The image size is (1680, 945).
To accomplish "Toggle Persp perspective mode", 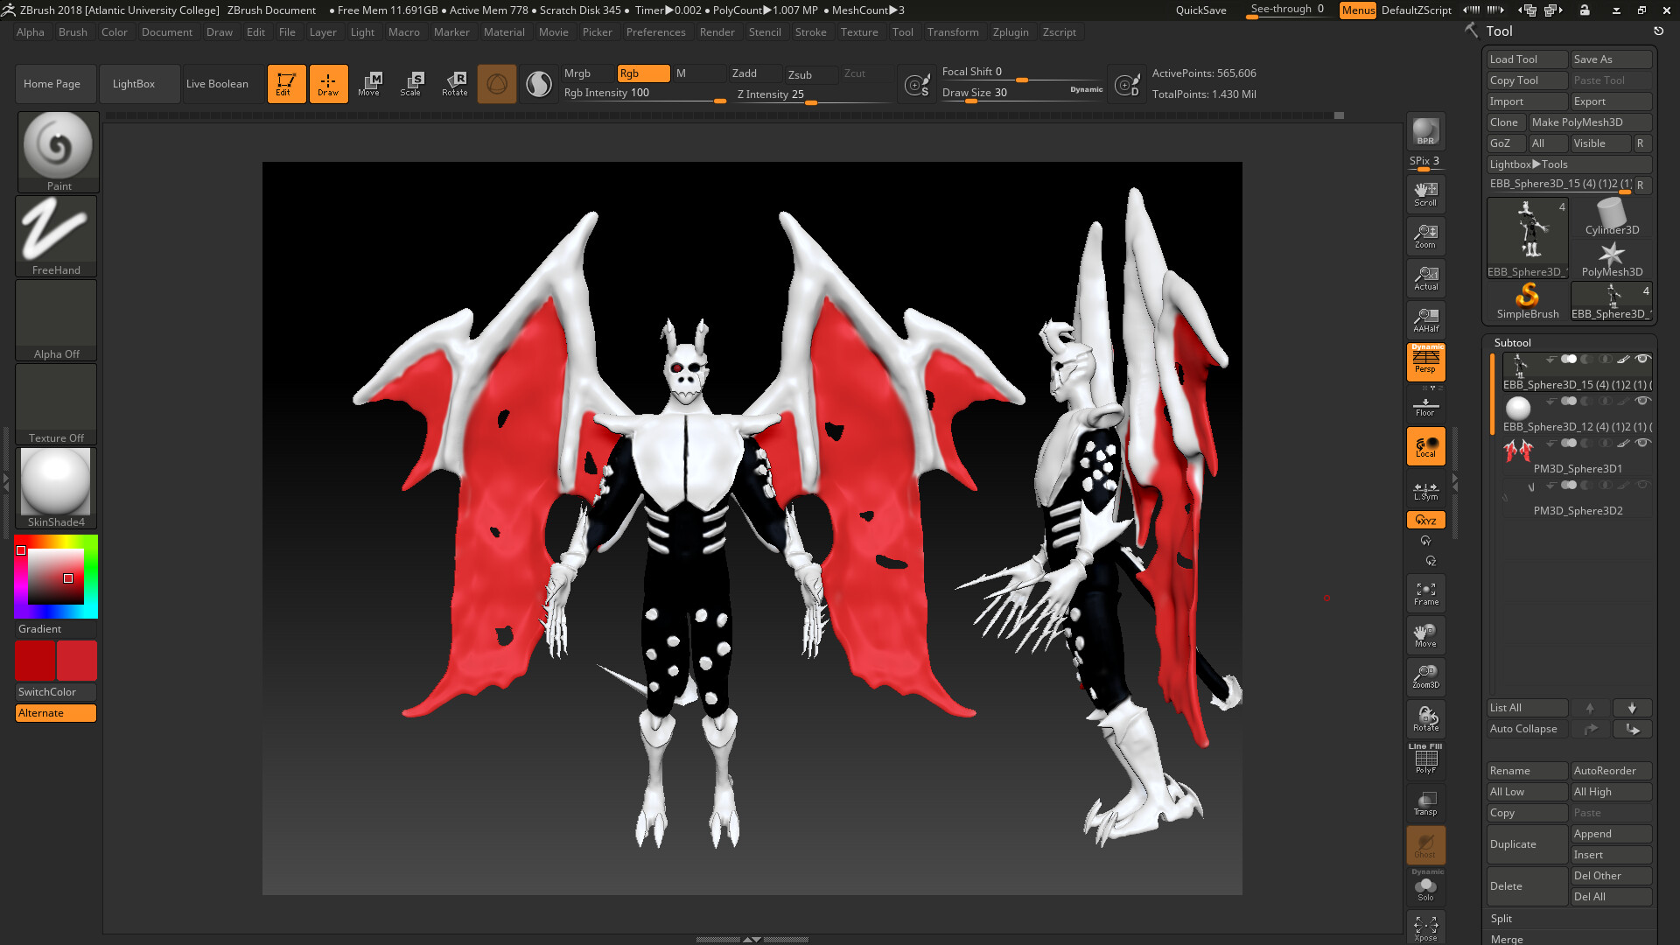I will click(x=1425, y=361).
